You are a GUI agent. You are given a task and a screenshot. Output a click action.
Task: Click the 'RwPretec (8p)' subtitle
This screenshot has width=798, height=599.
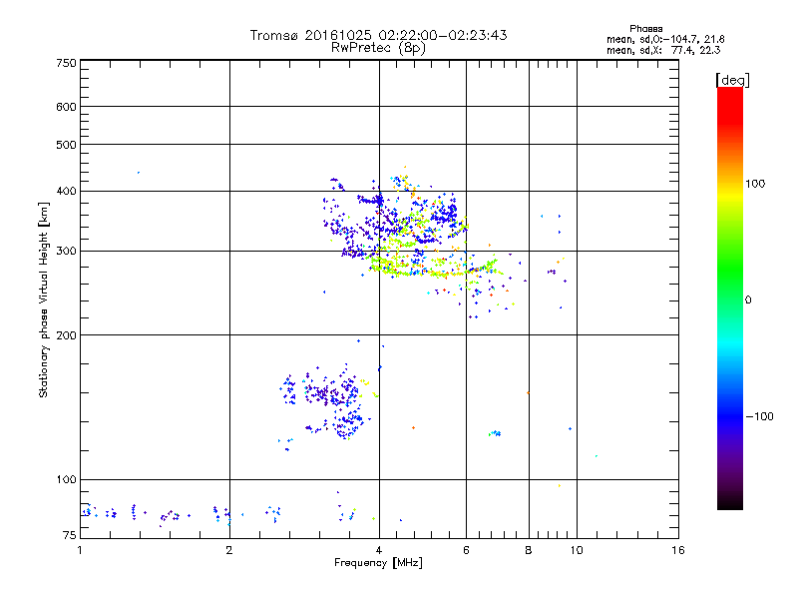click(x=378, y=48)
